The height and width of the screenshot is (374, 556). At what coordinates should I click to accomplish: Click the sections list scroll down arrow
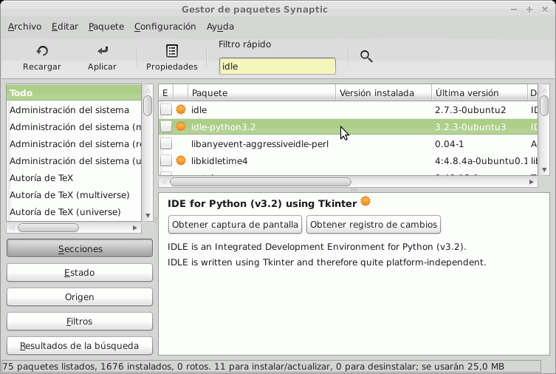click(148, 216)
